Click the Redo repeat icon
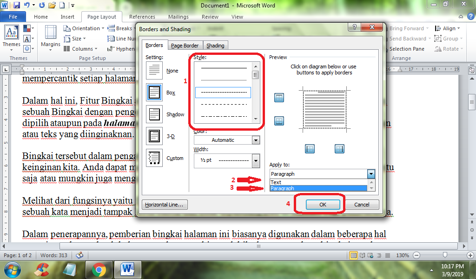The width and height of the screenshot is (476, 279). point(42,5)
